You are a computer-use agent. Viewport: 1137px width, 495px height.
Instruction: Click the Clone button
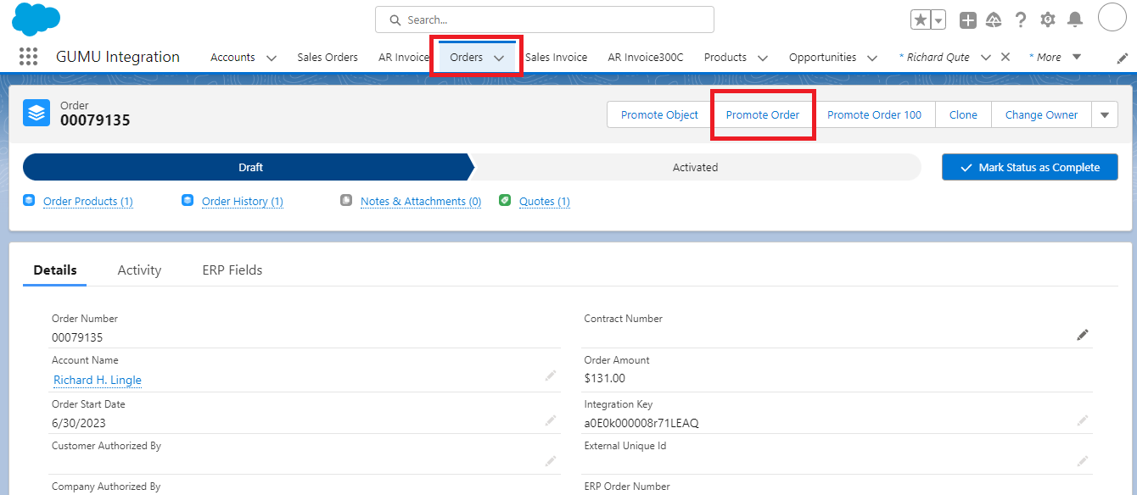coord(963,114)
